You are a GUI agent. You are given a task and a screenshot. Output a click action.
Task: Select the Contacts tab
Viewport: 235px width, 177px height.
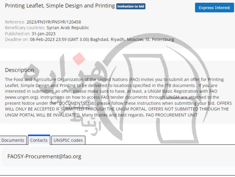(39, 140)
